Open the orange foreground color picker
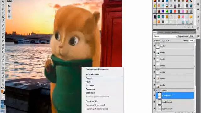The image size is (201, 113). coord(2,91)
